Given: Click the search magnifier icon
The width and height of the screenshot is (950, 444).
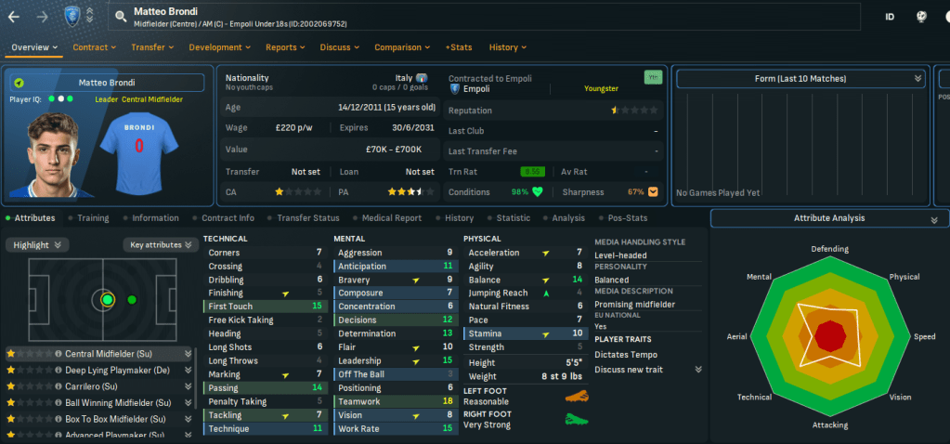Looking at the screenshot, I should click(x=120, y=16).
